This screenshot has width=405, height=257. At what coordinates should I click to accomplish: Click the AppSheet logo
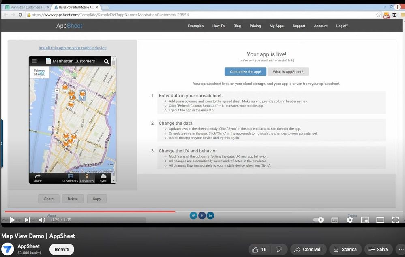[69, 26]
